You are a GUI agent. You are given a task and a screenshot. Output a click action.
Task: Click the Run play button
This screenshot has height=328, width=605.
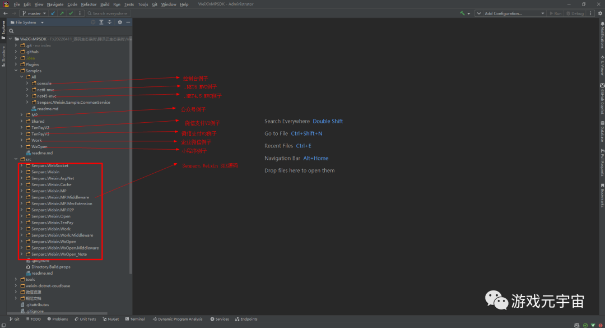point(555,13)
